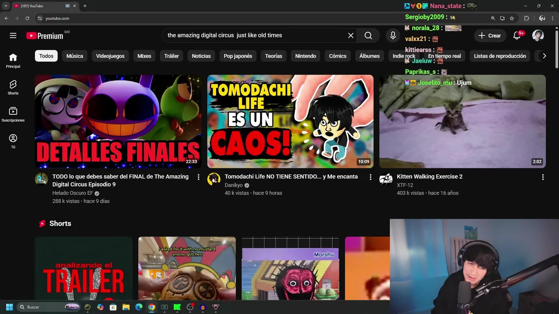The height and width of the screenshot is (314, 559).
Task: Select the Tráiler filter chip
Action: point(172,56)
